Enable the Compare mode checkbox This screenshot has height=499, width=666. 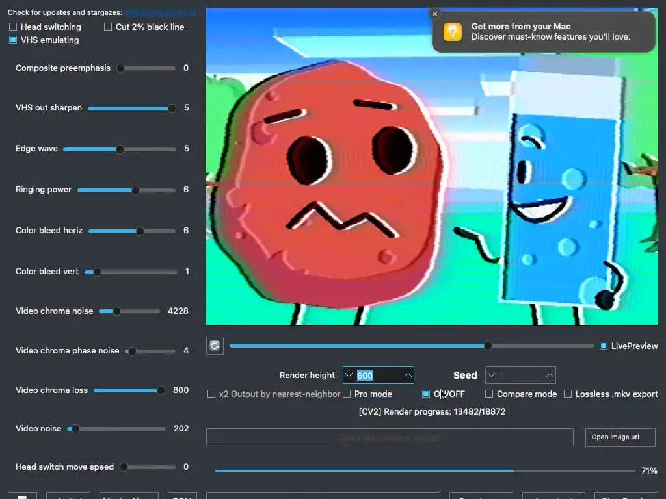[x=489, y=394]
